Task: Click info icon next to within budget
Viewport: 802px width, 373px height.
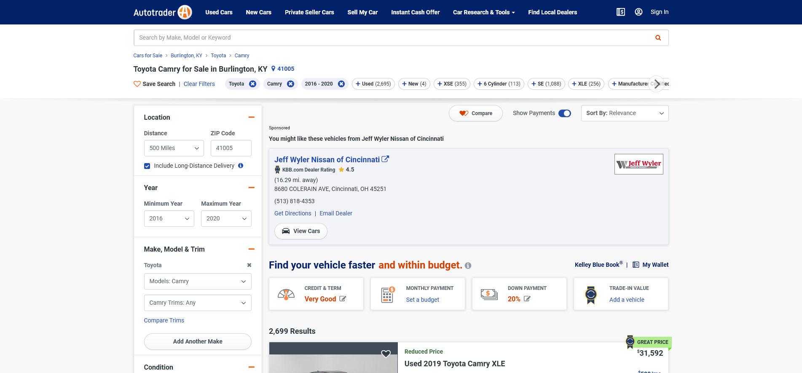Action: (468, 266)
